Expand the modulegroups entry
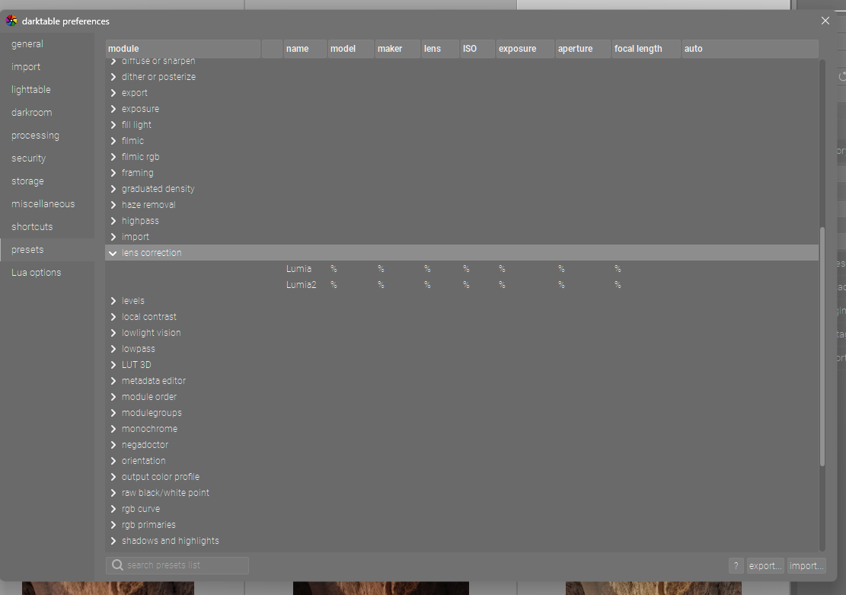Screen dimensions: 846x595 113,413
